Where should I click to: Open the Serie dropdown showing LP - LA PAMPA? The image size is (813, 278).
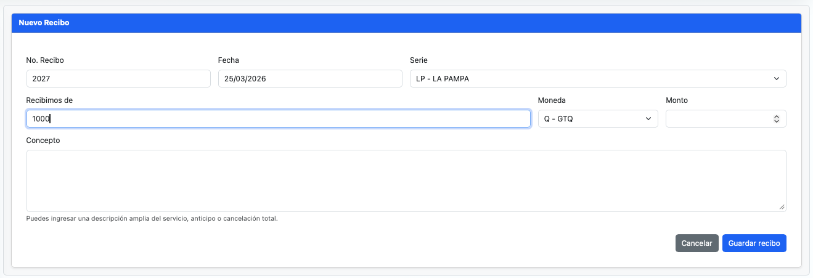597,79
